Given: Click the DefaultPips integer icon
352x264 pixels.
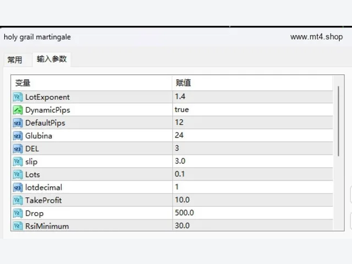Looking at the screenshot, I should [18, 123].
